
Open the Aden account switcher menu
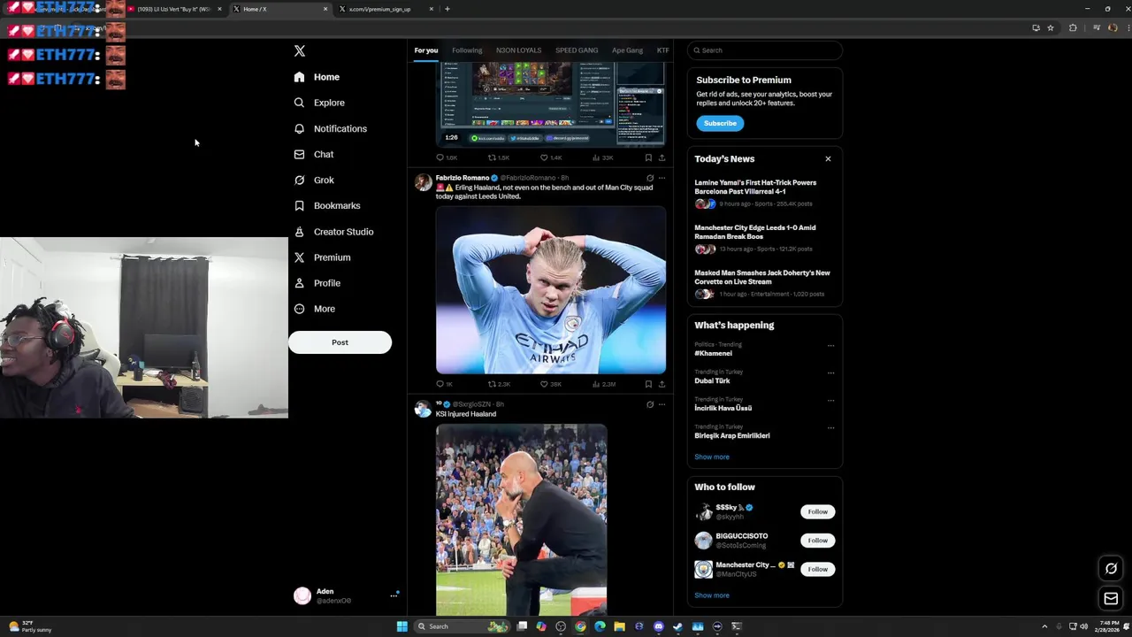(x=346, y=595)
